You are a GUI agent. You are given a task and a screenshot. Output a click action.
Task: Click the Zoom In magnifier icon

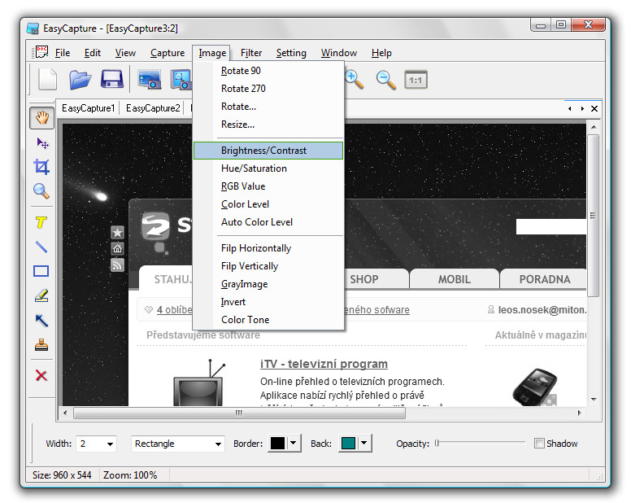pos(354,79)
